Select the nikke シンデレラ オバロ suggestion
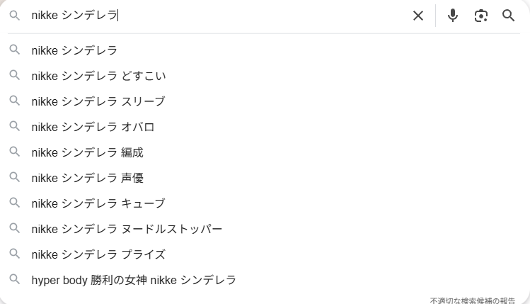Screen dimensions: 530x304 (x=93, y=127)
